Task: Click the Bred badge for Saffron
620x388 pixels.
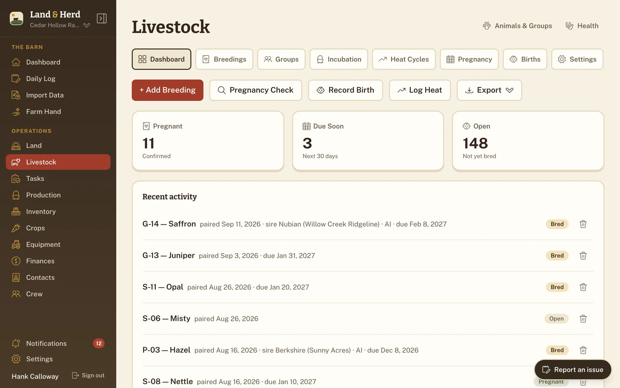Action: (x=557, y=224)
